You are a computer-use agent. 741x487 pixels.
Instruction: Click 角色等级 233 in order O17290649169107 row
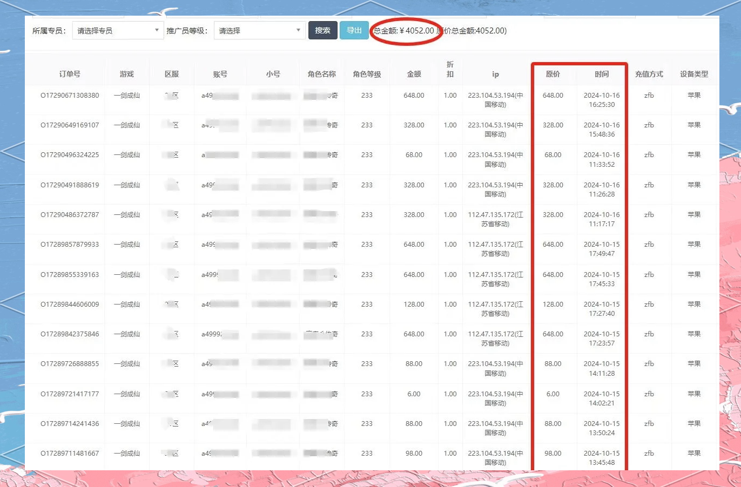(367, 125)
